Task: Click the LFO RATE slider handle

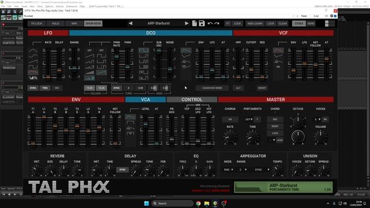Action: (x=48, y=77)
